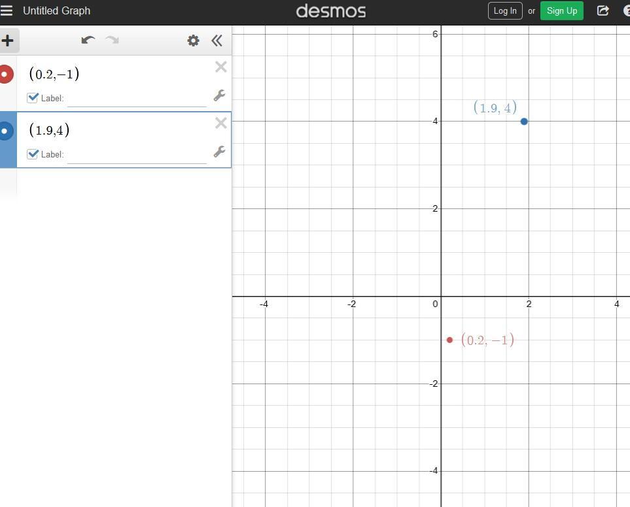Screen dimensions: 630x507
Task: Open the help icon in the header
Action: tap(627, 11)
